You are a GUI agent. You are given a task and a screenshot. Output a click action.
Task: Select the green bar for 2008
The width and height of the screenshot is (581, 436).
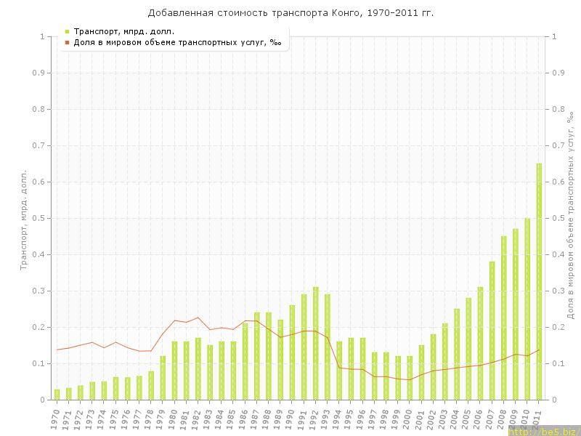504,318
